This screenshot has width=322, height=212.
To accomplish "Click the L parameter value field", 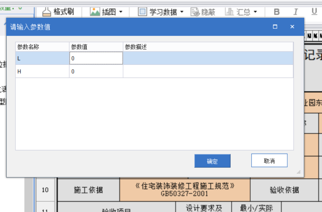I will (x=97, y=59).
